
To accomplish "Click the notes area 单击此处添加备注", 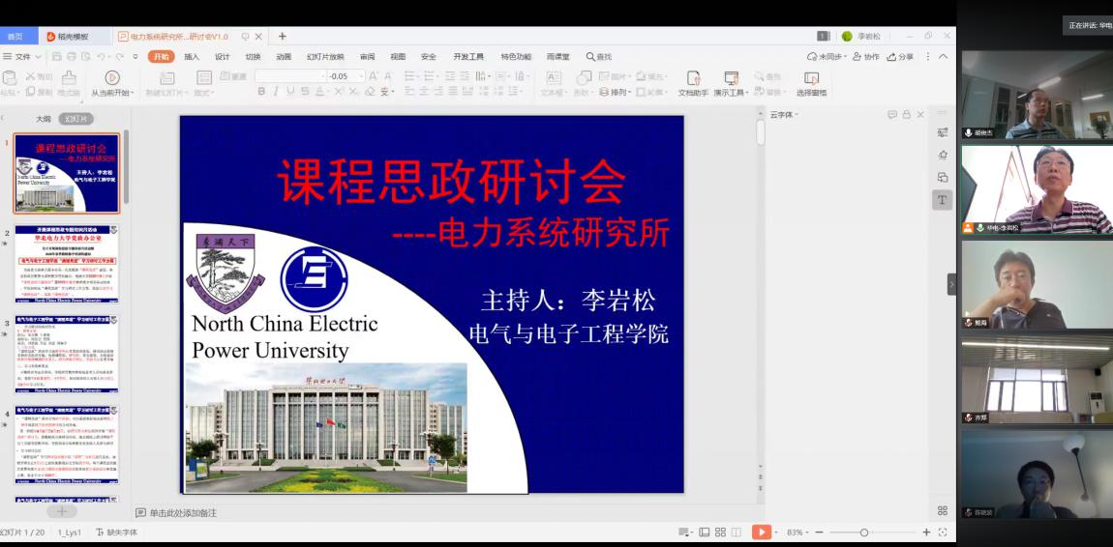I will (x=184, y=512).
